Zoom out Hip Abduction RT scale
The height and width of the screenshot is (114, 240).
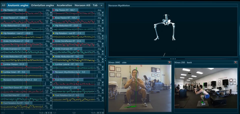(x=103, y=30)
